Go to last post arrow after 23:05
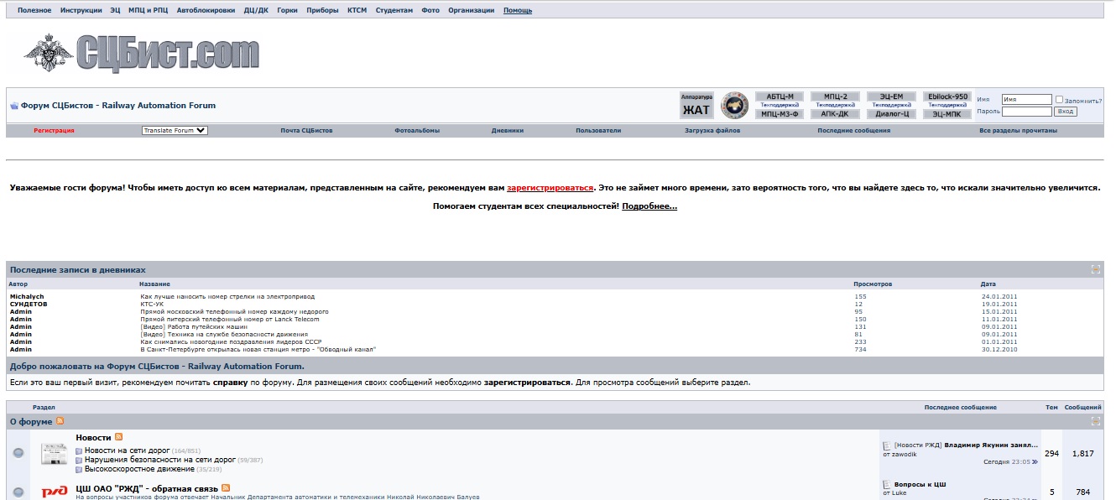The height and width of the screenshot is (500, 1116). tap(1035, 461)
